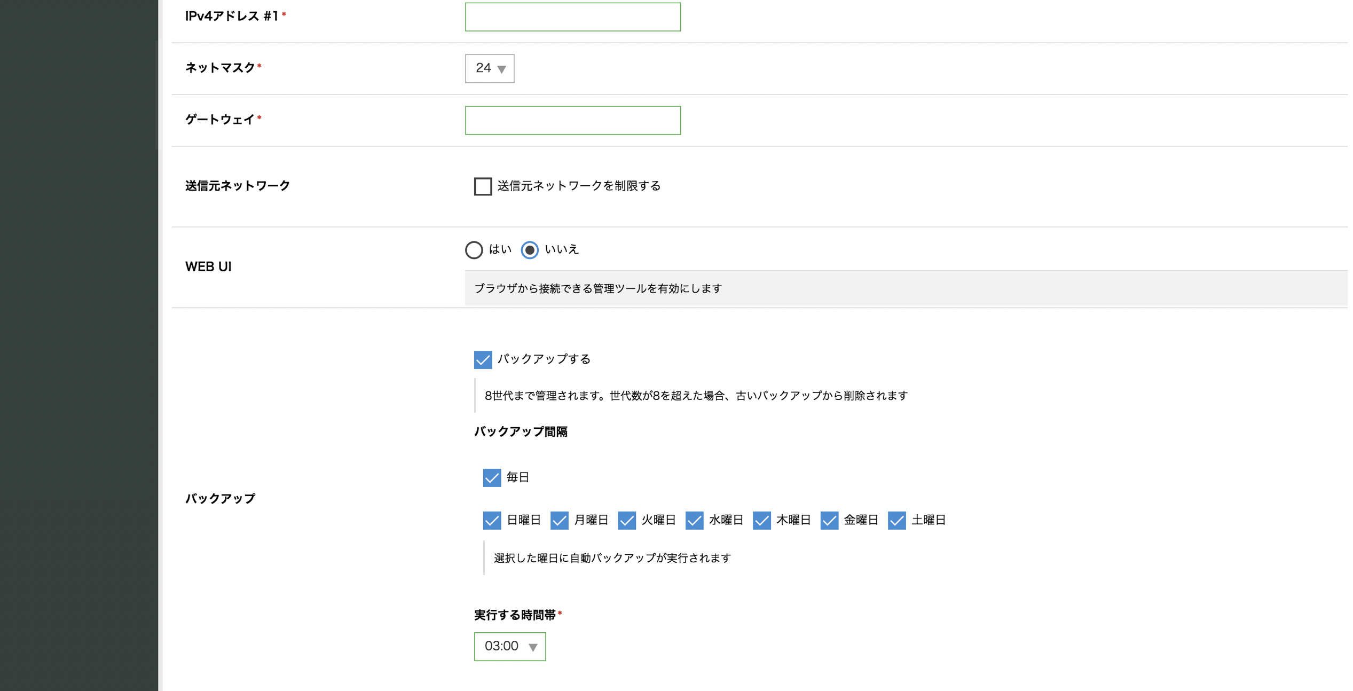Click the dropdown arrow beside 03:00
This screenshot has width=1353, height=691.
click(x=532, y=648)
